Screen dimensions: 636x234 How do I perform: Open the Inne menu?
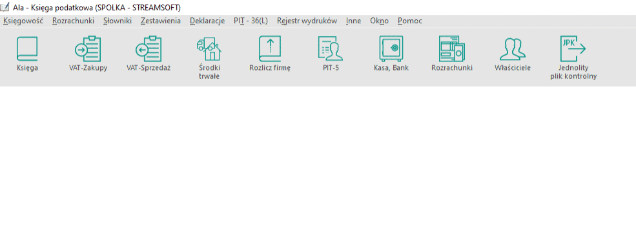(354, 21)
